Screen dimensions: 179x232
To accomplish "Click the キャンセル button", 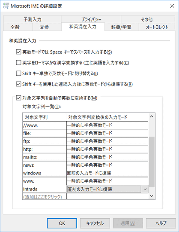I will tap(95, 223).
